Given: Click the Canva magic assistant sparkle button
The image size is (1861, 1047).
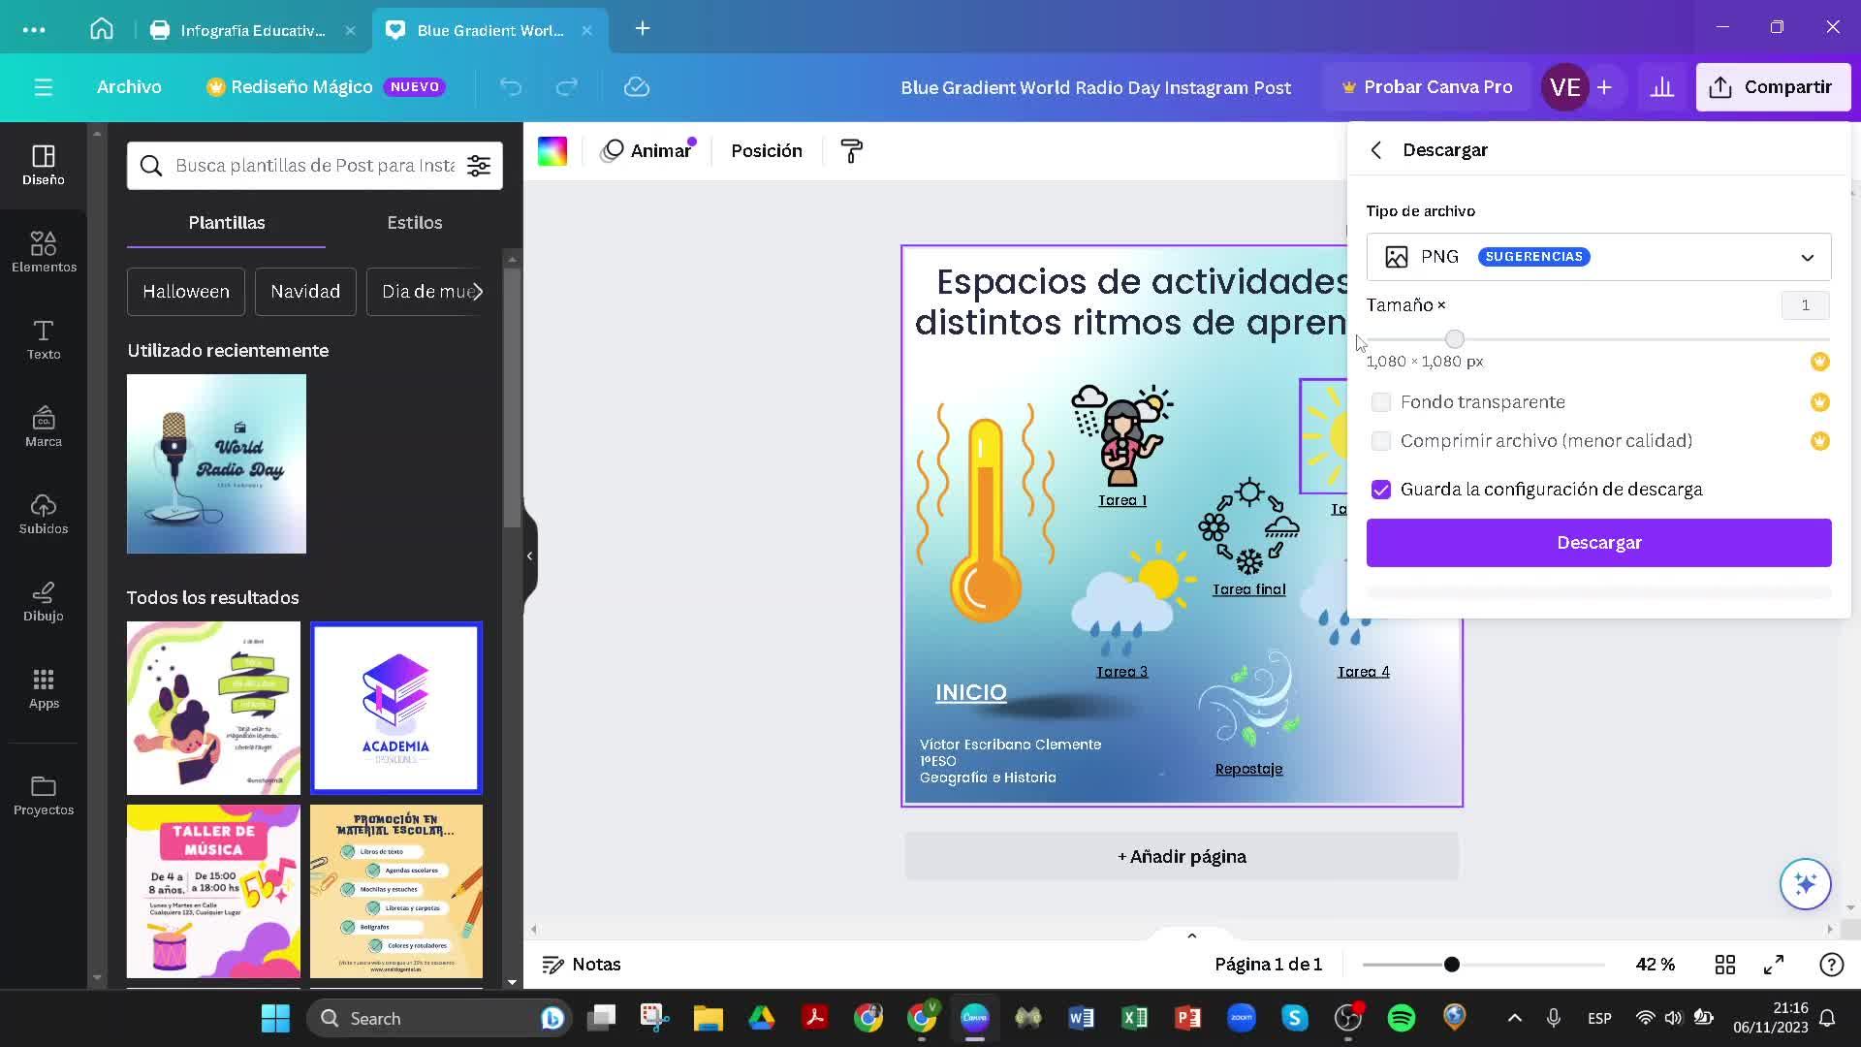Looking at the screenshot, I should [x=1805, y=884].
